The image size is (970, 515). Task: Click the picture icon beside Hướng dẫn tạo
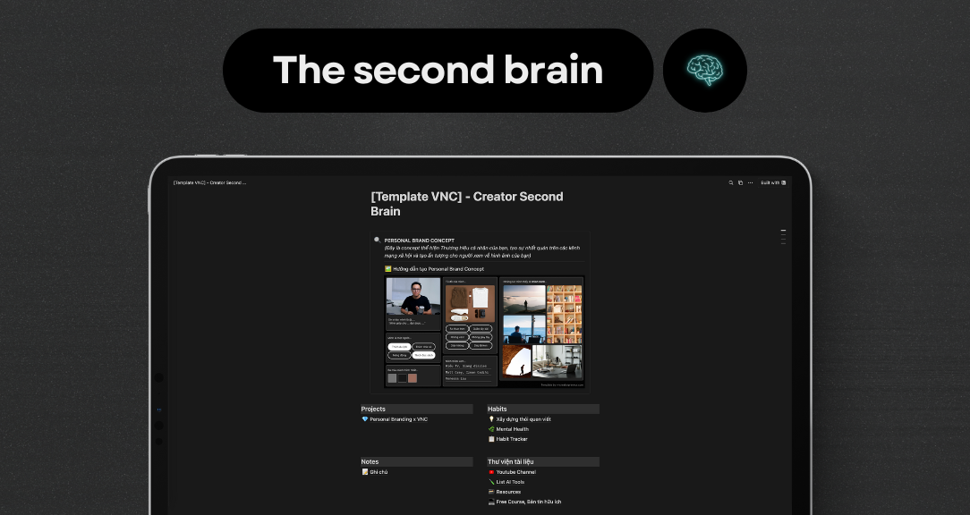[387, 268]
